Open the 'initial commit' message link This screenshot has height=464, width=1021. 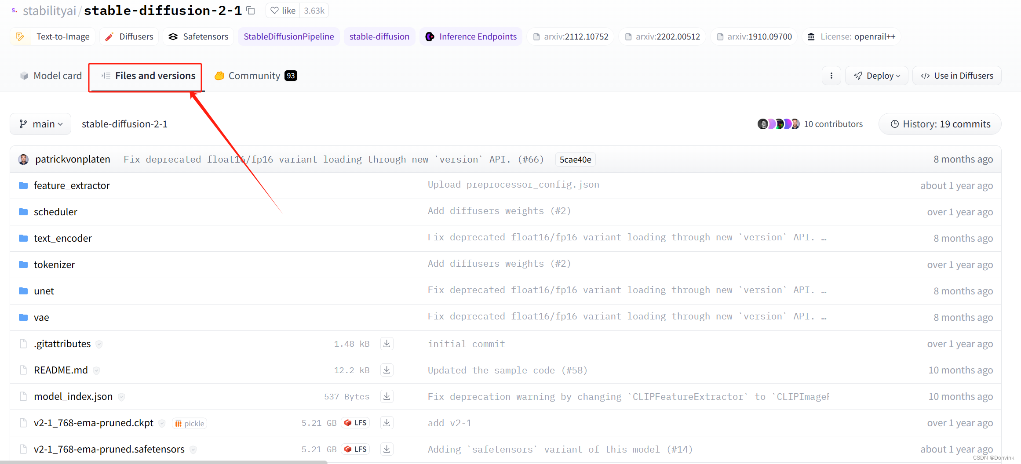466,344
